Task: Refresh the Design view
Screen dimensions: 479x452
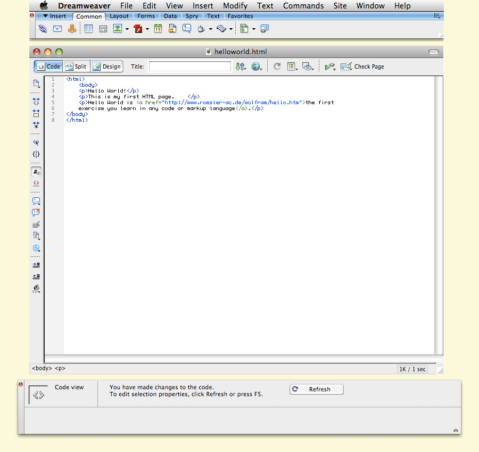Action: click(277, 66)
